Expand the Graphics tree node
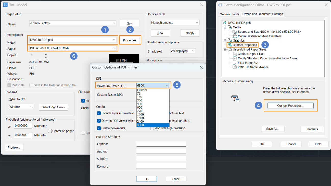 point(225,41)
